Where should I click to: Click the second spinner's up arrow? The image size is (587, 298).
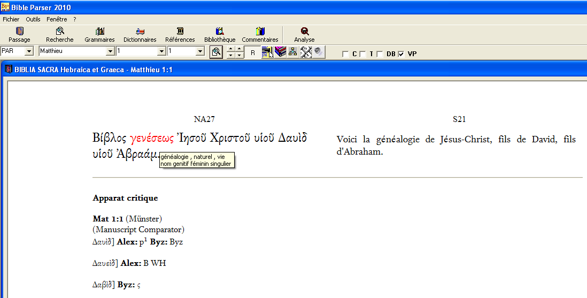[x=239, y=49]
